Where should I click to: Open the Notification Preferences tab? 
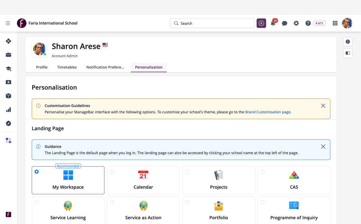point(105,67)
